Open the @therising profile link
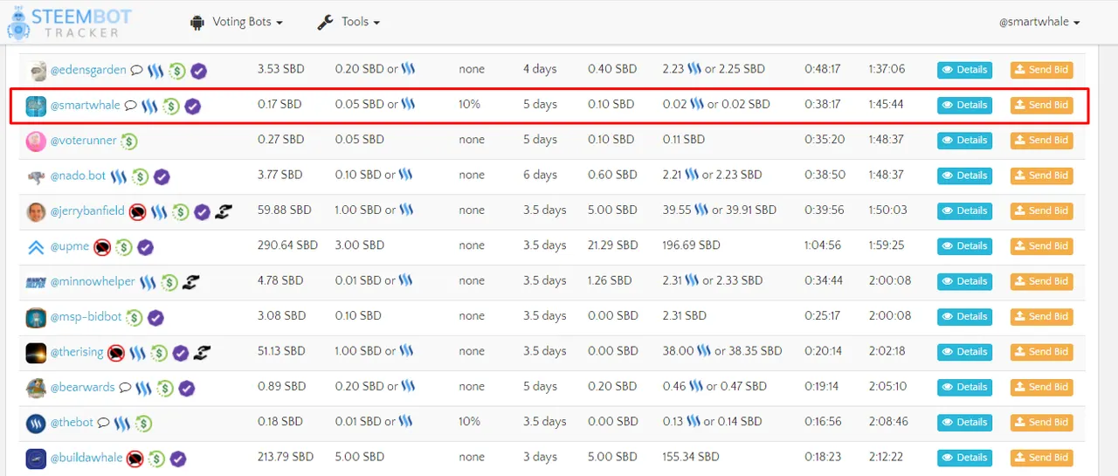Image resolution: width=1118 pixels, height=476 pixels. click(x=77, y=352)
